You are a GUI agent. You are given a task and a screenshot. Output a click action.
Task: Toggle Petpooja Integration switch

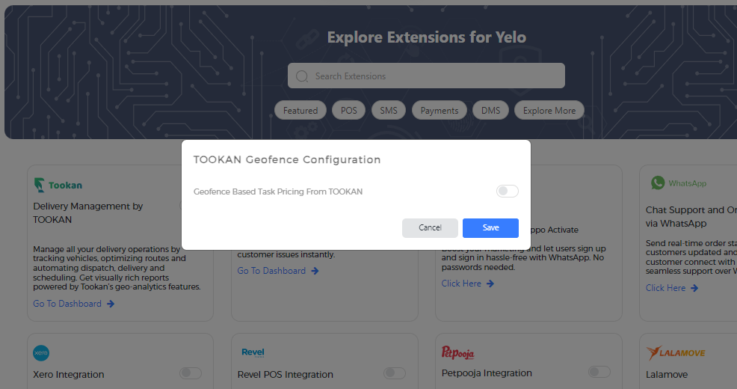(599, 372)
